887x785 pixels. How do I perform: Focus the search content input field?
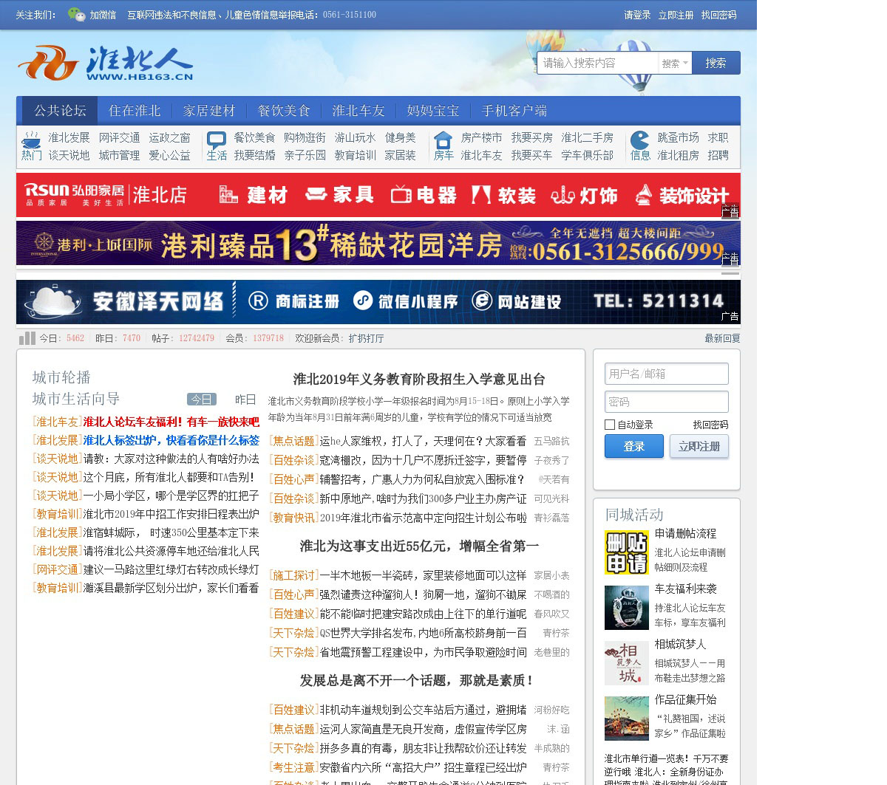pyautogui.click(x=598, y=64)
